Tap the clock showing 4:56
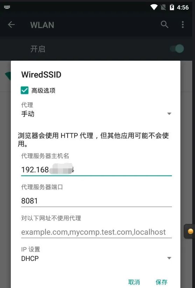The image size is (195, 288). pos(183,7)
